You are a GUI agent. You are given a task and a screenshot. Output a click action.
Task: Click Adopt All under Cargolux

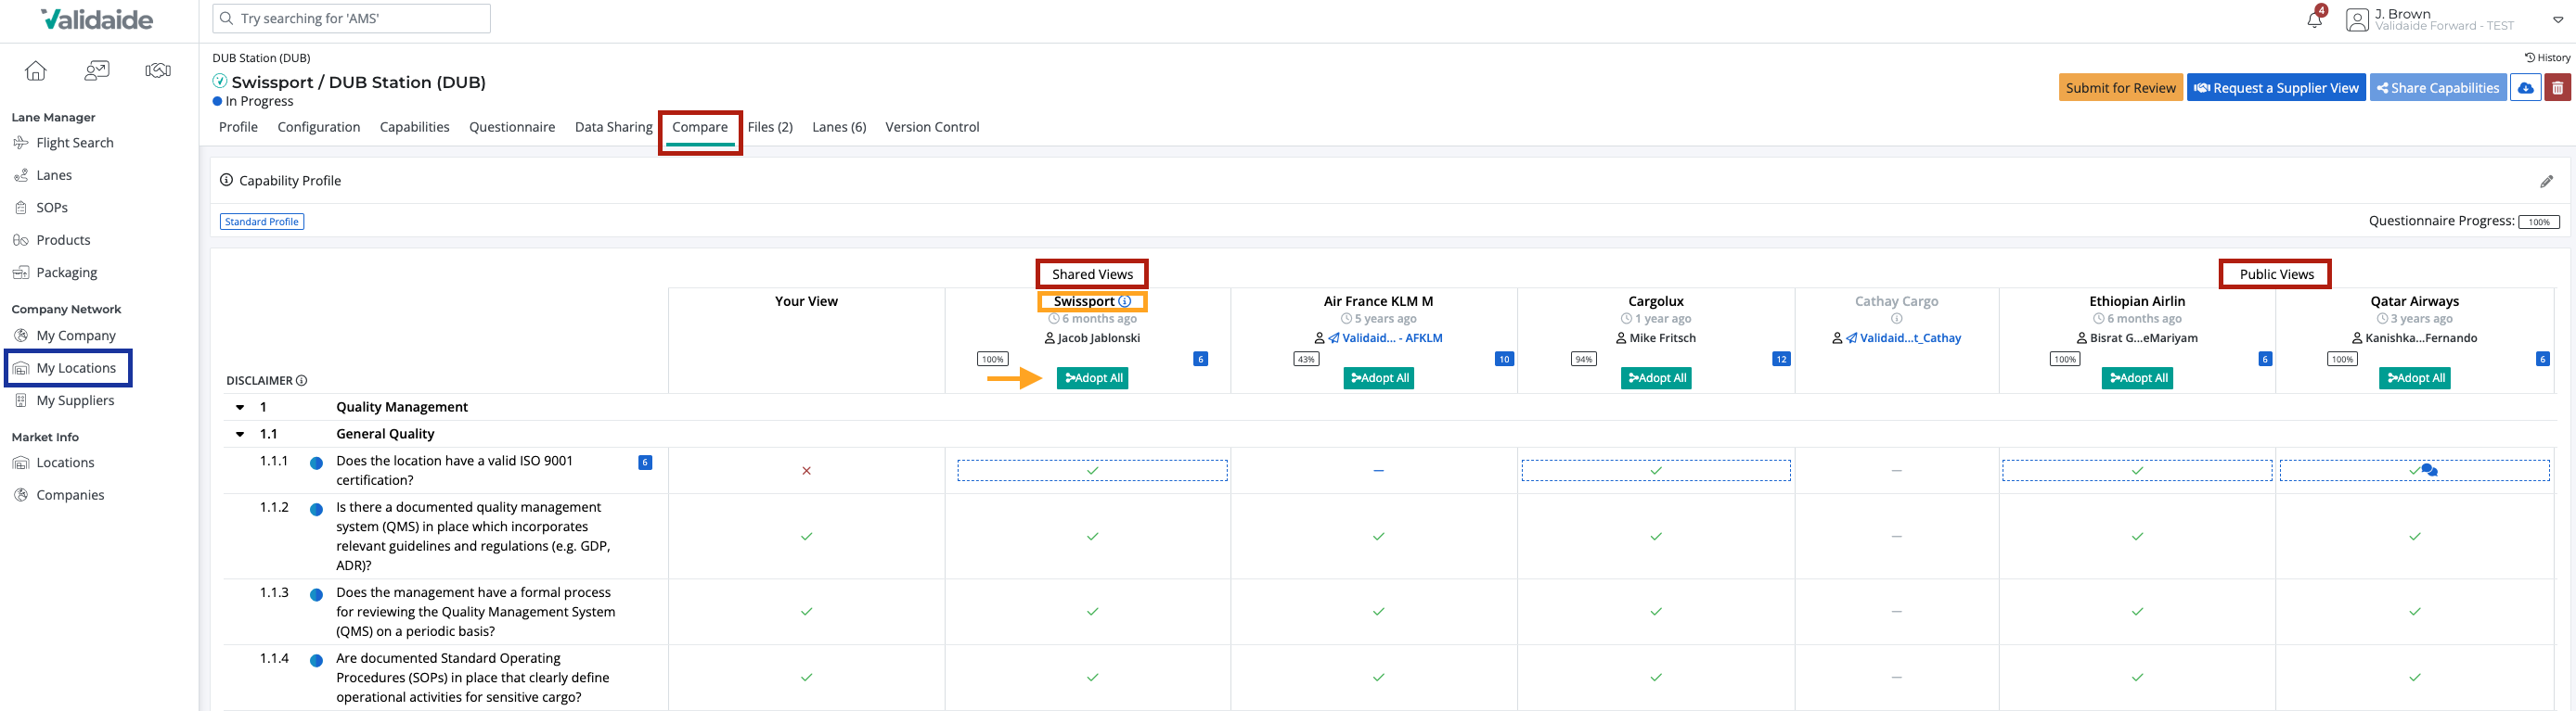coord(1656,378)
